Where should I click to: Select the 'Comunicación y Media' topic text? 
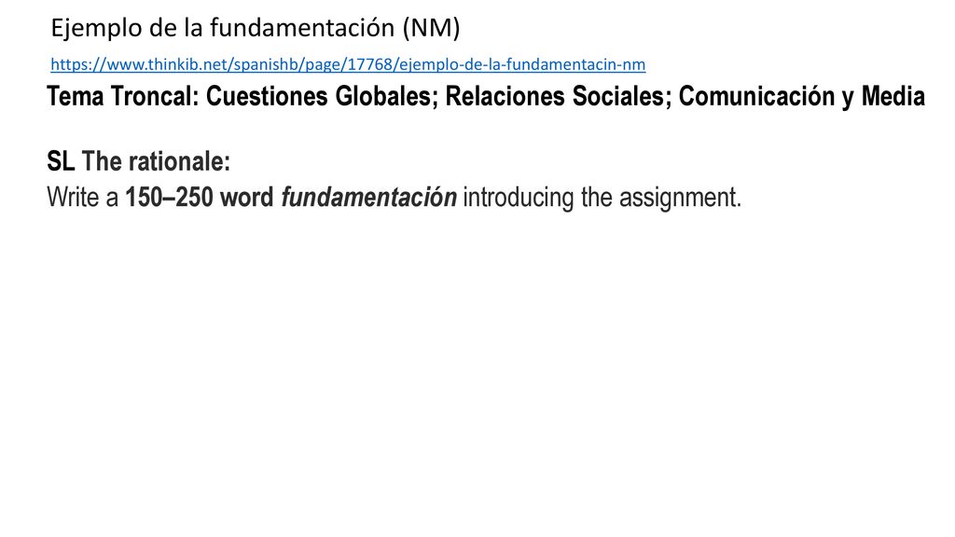coord(801,97)
